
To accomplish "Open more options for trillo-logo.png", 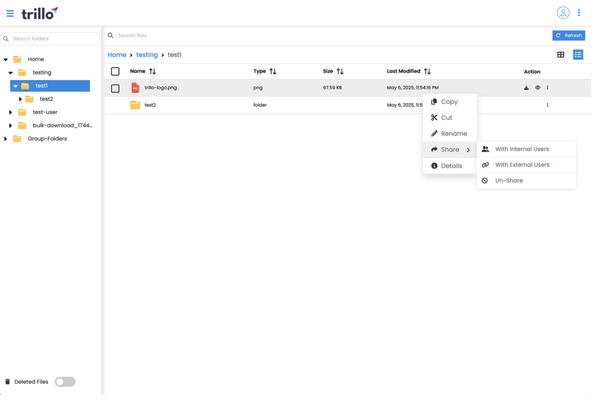I will coord(547,88).
